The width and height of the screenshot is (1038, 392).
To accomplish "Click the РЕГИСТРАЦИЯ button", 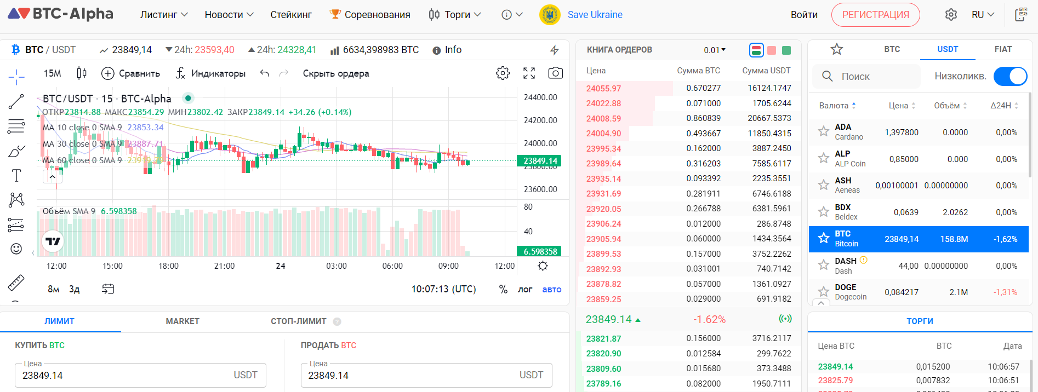I will 875,15.
